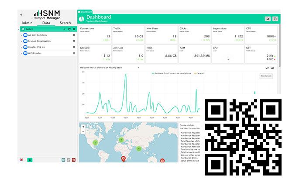Image resolution: width=299 pixels, height=189 pixels.
Task: Open the chart type dropdown above graph
Action: point(138,68)
